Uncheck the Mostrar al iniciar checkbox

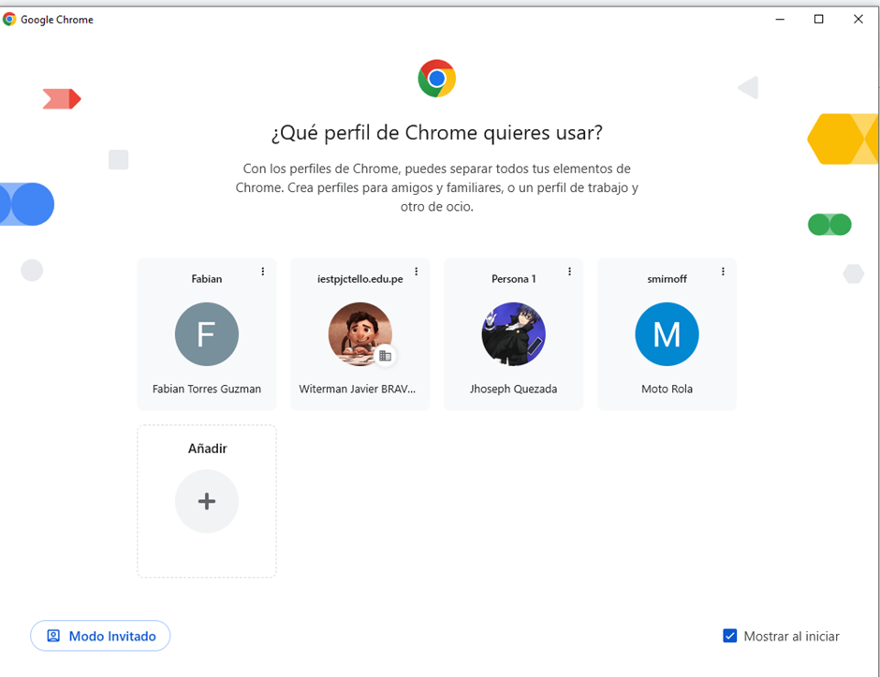coord(730,636)
